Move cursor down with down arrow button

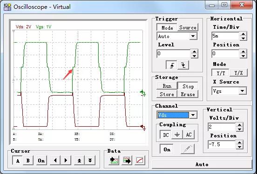click(x=90, y=161)
